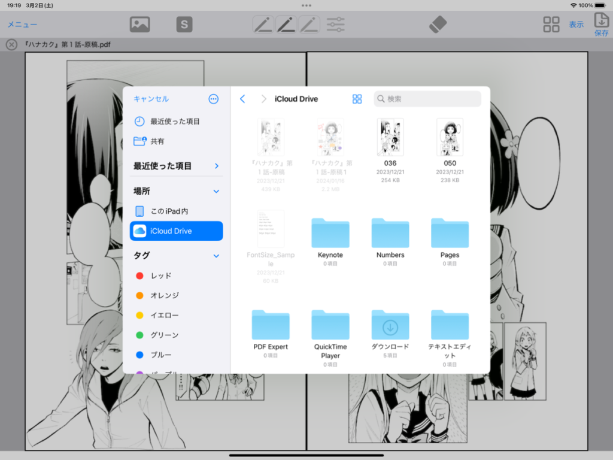Open the 共有 shared folder item

(177, 141)
